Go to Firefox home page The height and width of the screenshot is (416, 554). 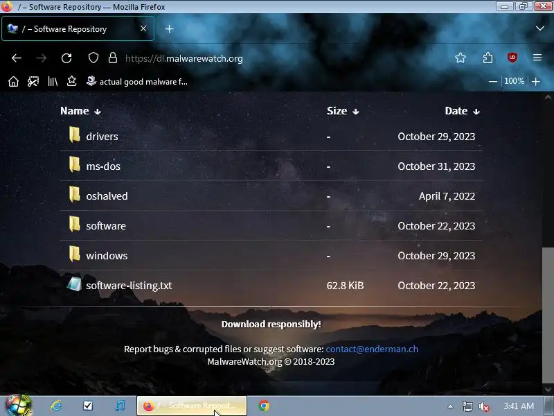[x=13, y=82]
